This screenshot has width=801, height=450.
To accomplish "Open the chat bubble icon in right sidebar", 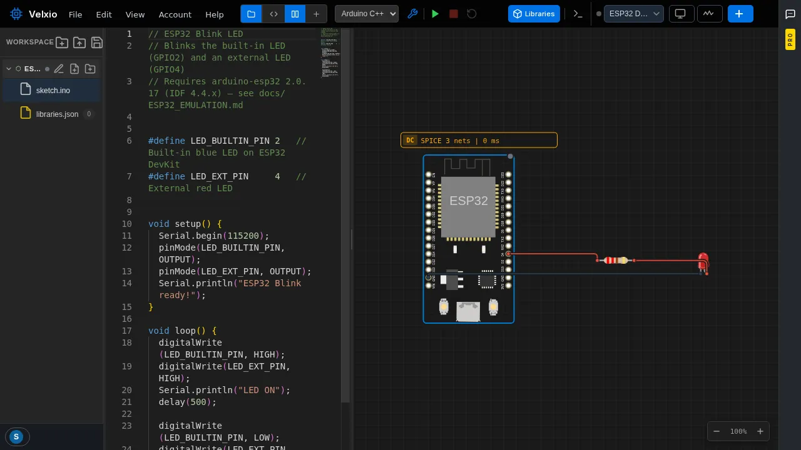I will click(790, 14).
